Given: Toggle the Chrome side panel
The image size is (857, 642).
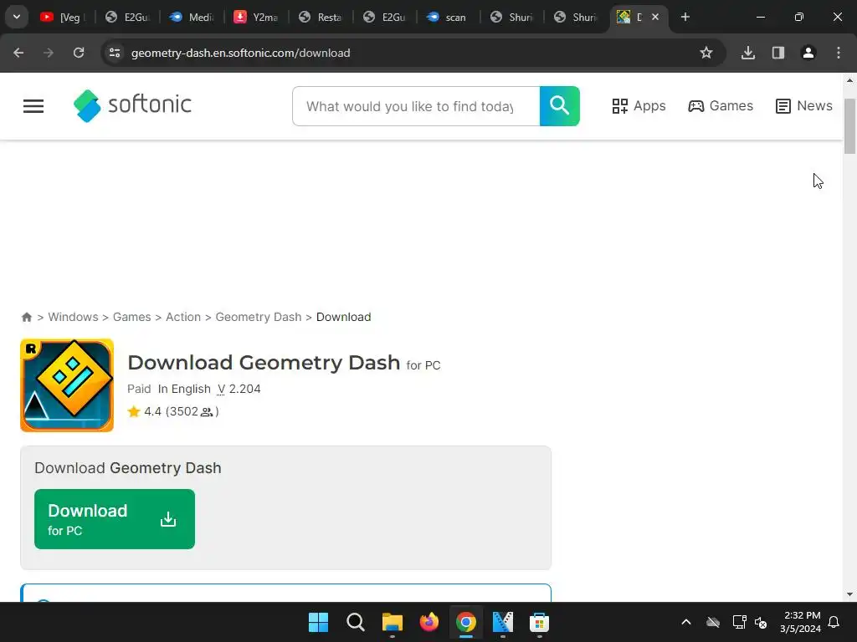Looking at the screenshot, I should 778,53.
